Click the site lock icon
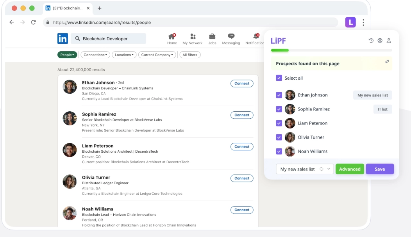Image resolution: width=411 pixels, height=237 pixels. (x=48, y=23)
